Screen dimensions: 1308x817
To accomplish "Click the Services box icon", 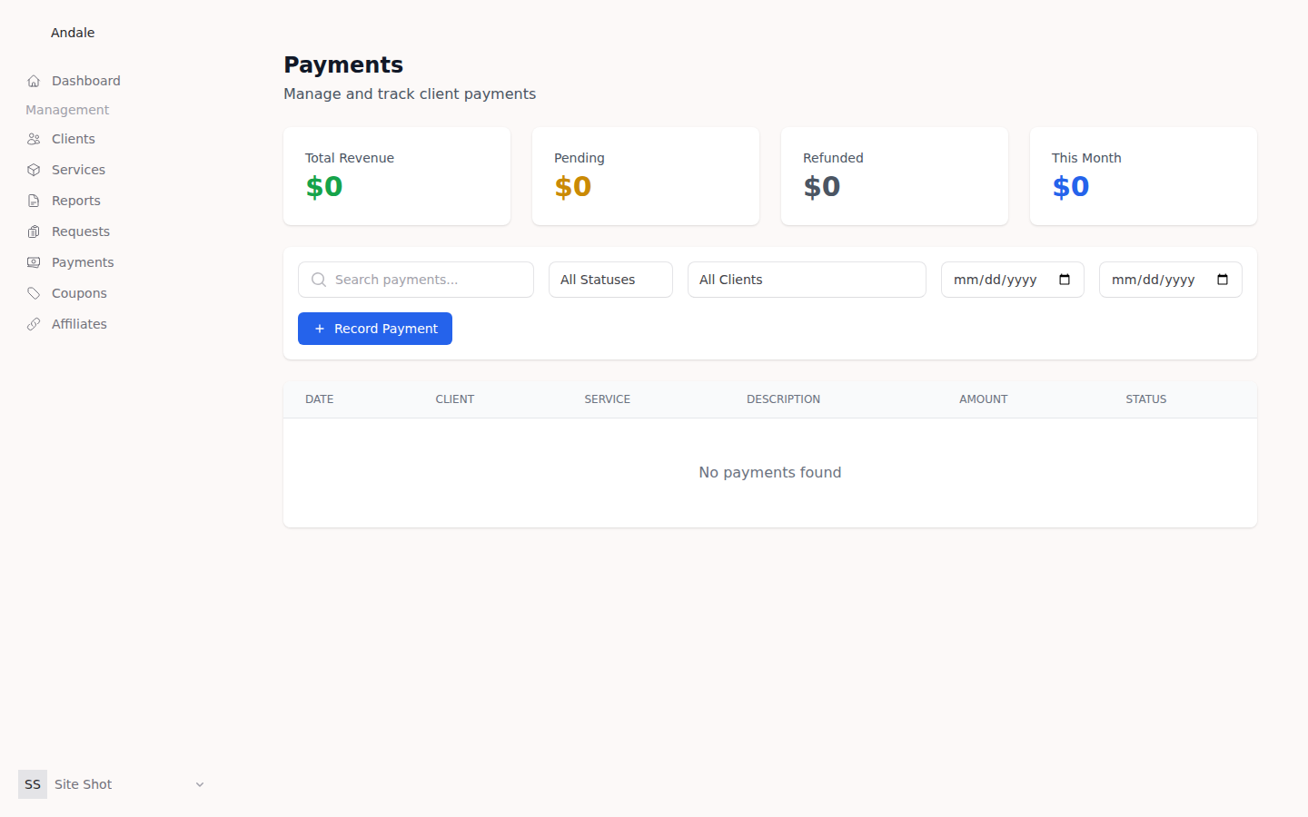I will 34,170.
